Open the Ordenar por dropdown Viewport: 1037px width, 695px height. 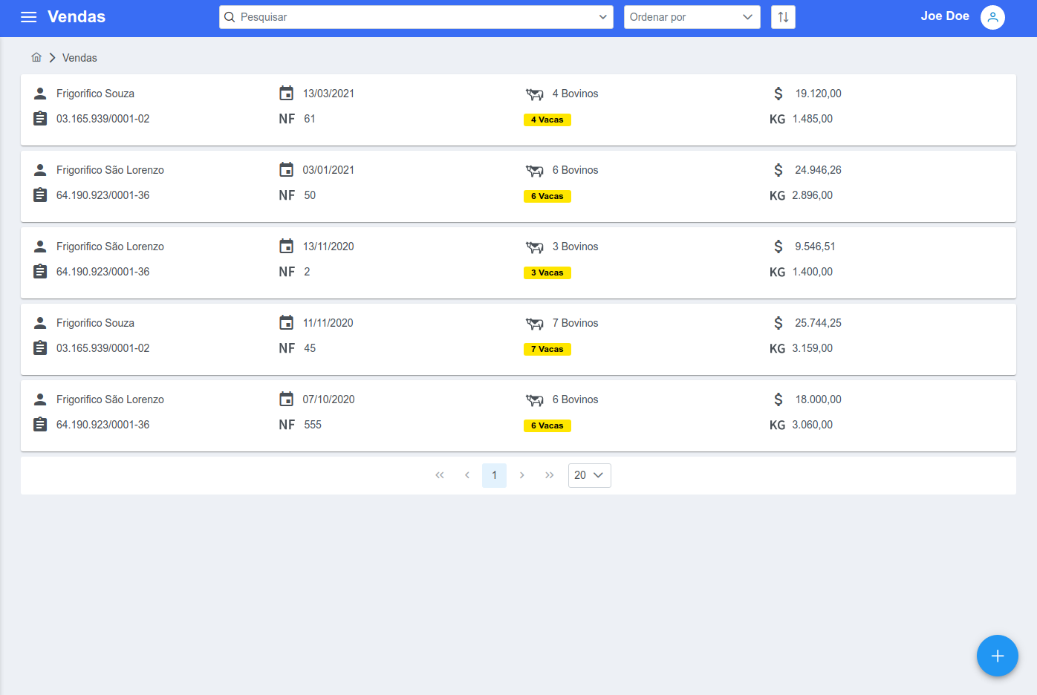point(692,17)
